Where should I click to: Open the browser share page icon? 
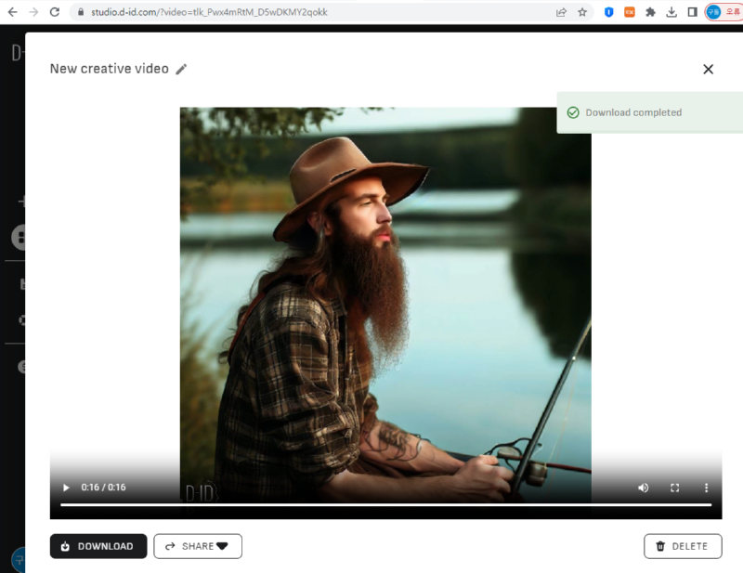coord(562,12)
